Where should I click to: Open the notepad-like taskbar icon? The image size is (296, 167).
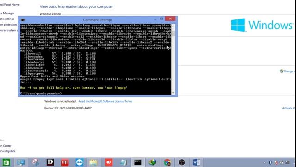click(x=123, y=162)
